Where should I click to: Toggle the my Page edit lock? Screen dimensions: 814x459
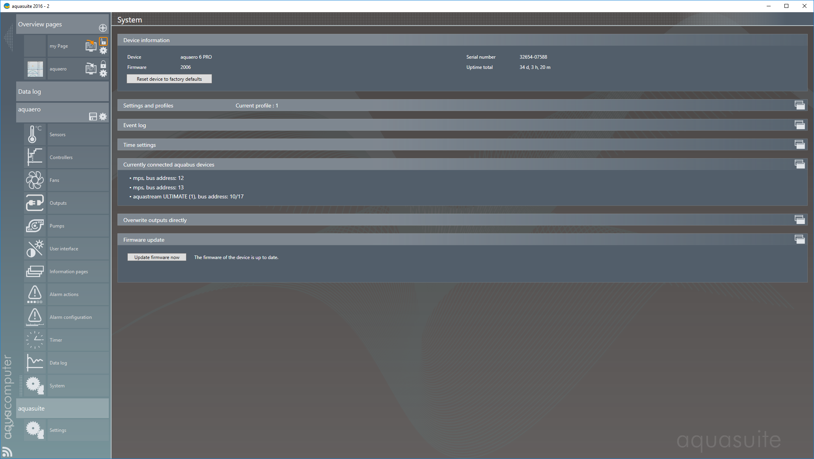[x=103, y=41]
